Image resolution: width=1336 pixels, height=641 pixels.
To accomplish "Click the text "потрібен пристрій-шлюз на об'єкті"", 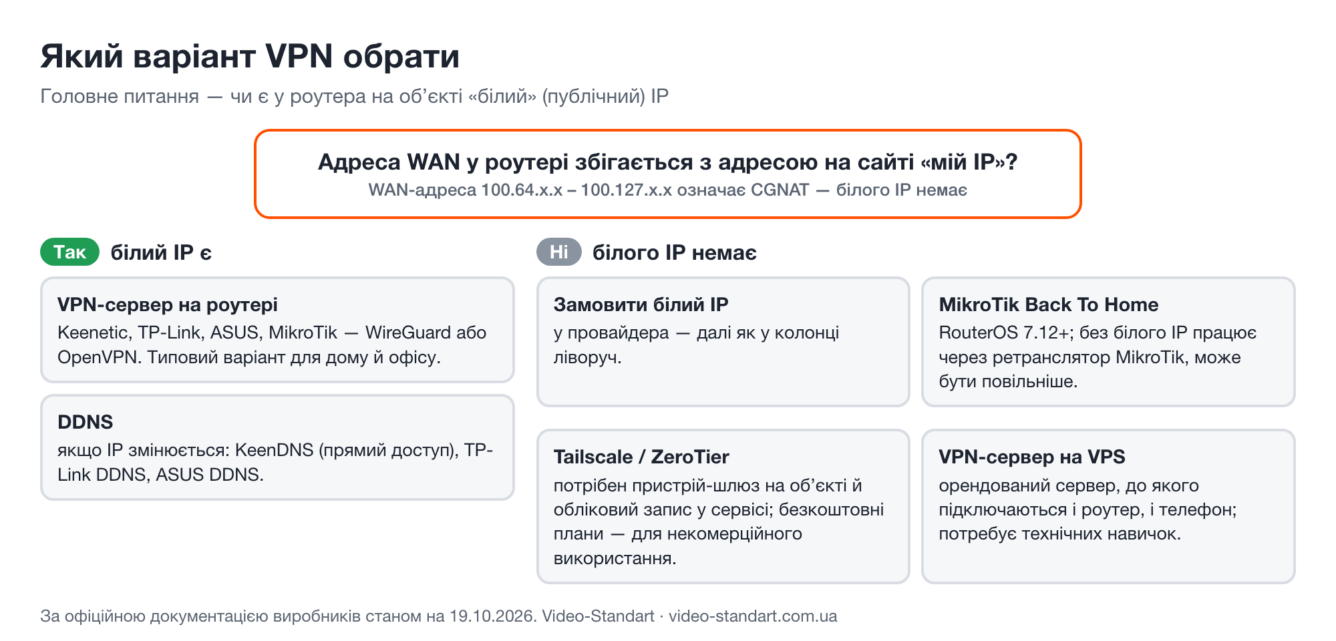I will click(x=719, y=522).
